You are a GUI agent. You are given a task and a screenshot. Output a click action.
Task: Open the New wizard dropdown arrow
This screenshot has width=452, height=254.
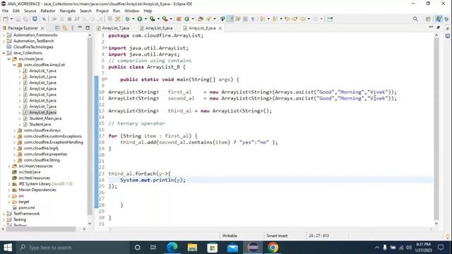[11, 19]
